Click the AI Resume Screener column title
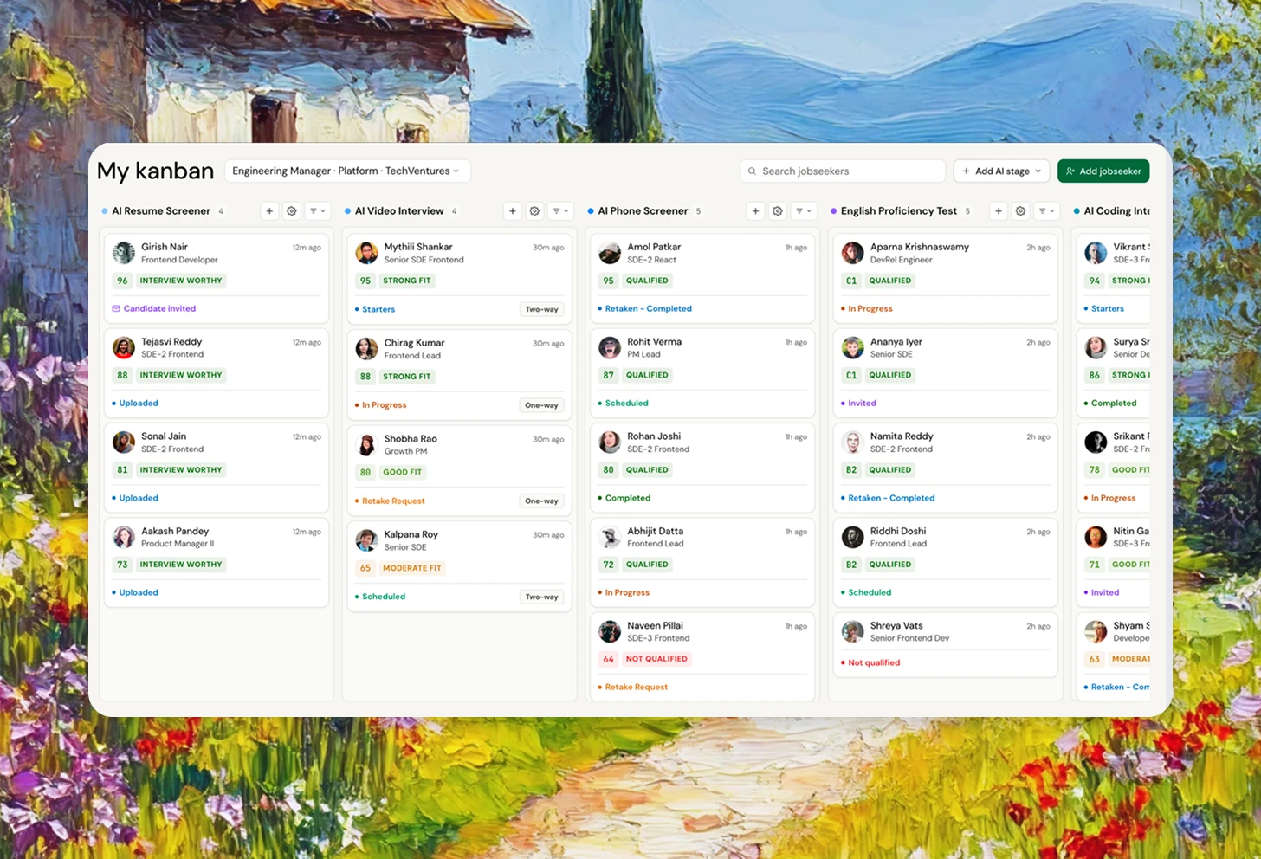 click(161, 211)
